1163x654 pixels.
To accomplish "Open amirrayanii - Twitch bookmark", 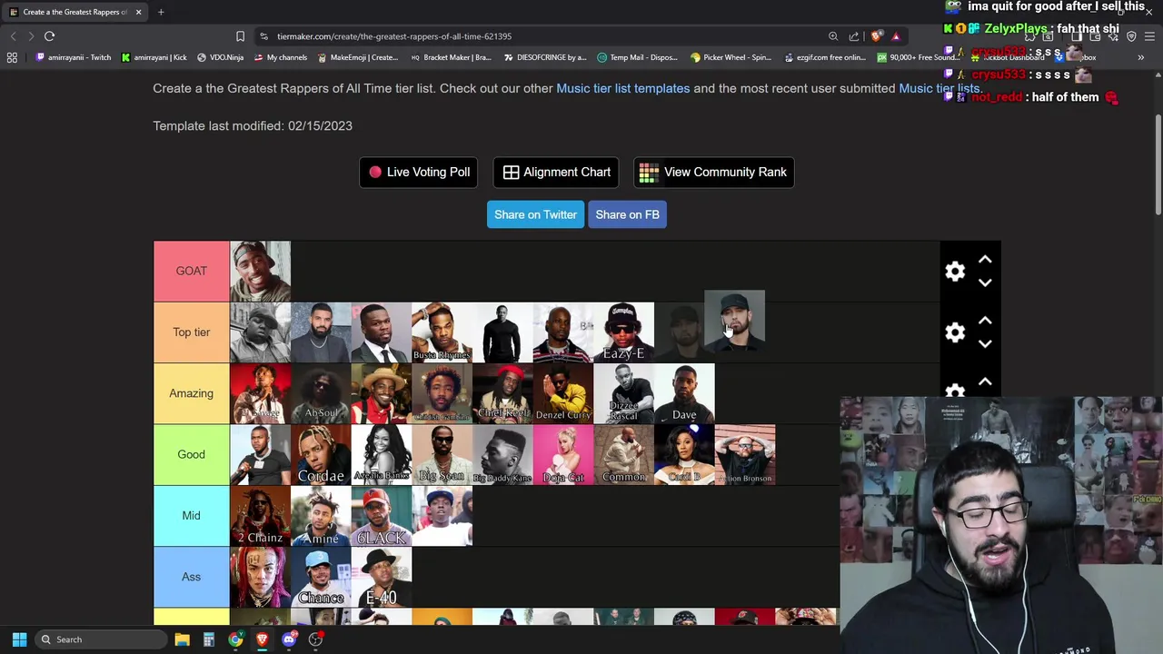I will click(x=73, y=57).
